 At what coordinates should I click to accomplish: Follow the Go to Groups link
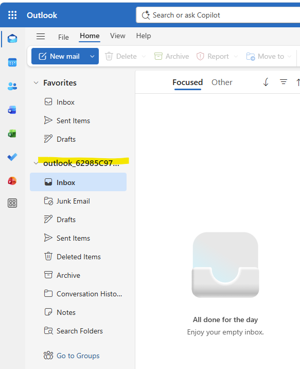78,356
